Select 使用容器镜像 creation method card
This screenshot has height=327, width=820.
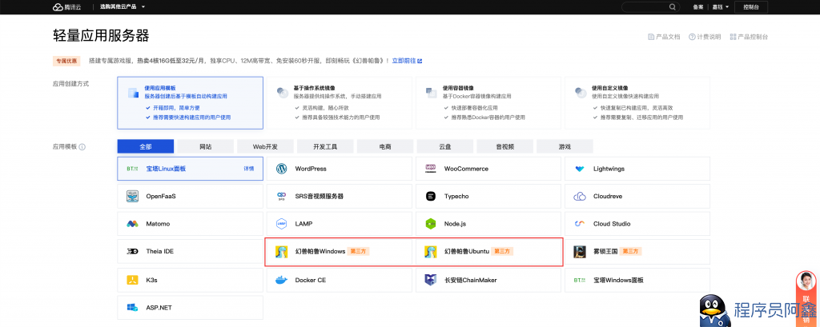[x=488, y=103]
